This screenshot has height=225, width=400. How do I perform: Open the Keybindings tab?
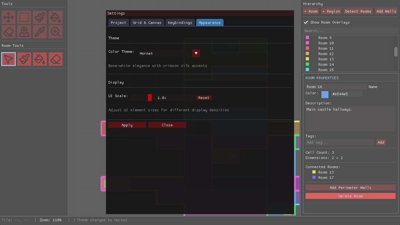(x=180, y=23)
